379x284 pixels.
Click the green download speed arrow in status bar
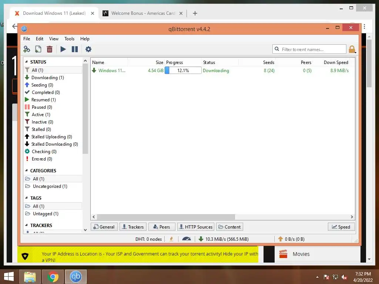[x=201, y=239]
